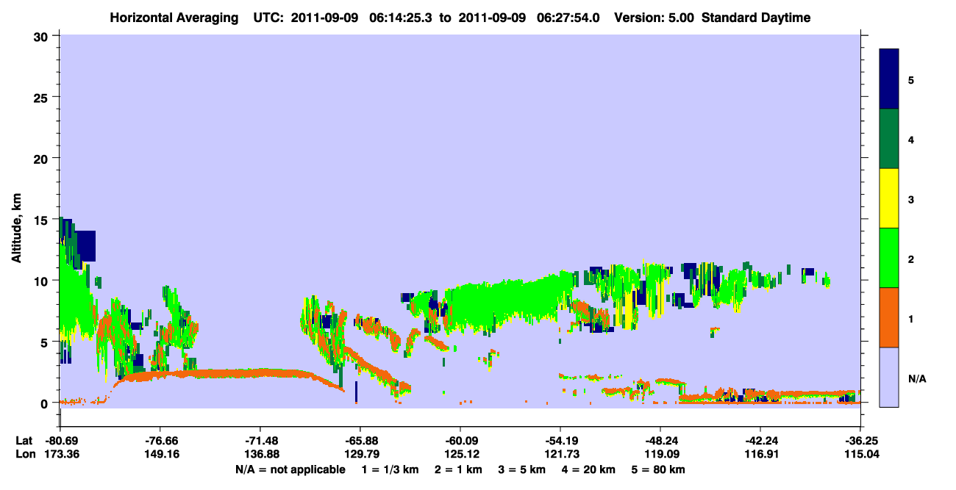Click the longitude 115.04 axis label
Viewport: 956px width, 490px height.
(860, 454)
